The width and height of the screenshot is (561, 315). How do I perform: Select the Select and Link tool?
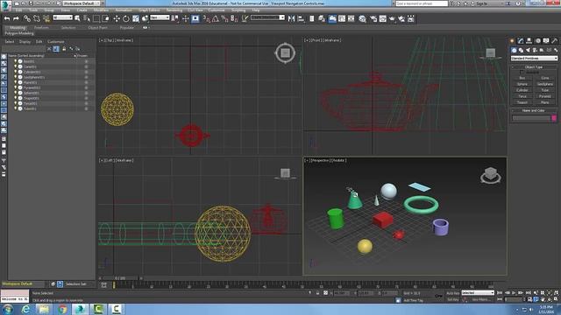click(27, 18)
